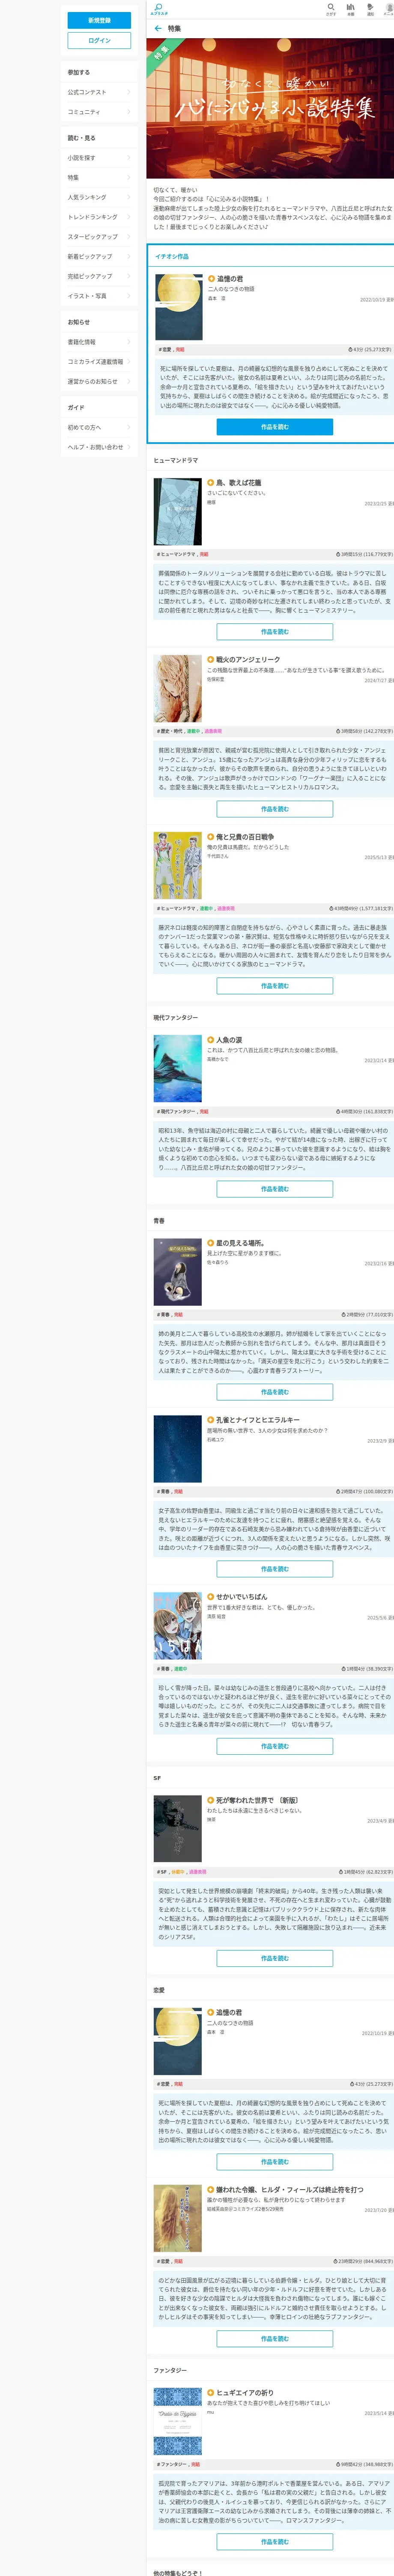394x2576 pixels.
Task: Click the clock icon next to 3時間15分 reading time
Action: [338, 554]
